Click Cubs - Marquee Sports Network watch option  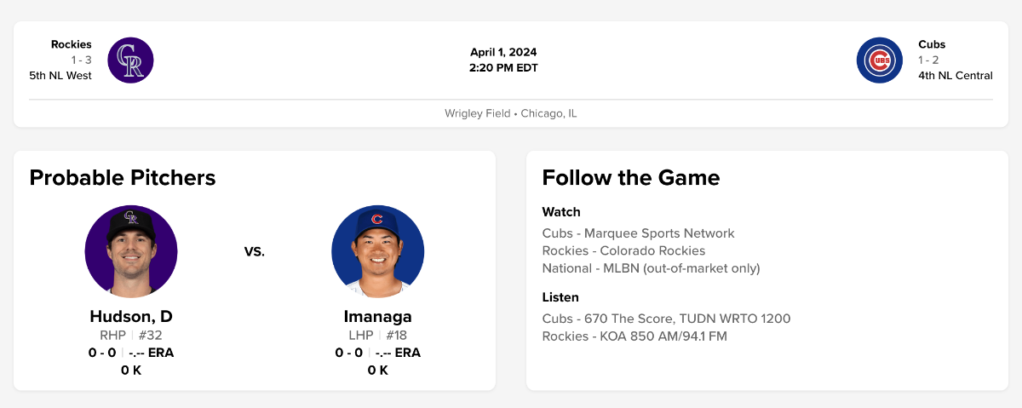point(638,233)
